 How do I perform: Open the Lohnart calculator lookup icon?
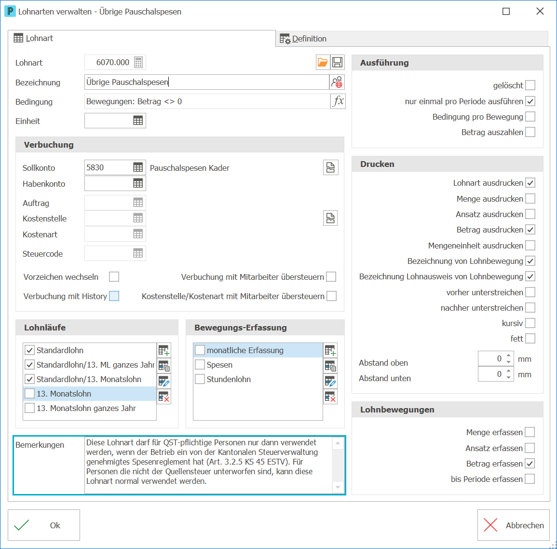click(138, 63)
